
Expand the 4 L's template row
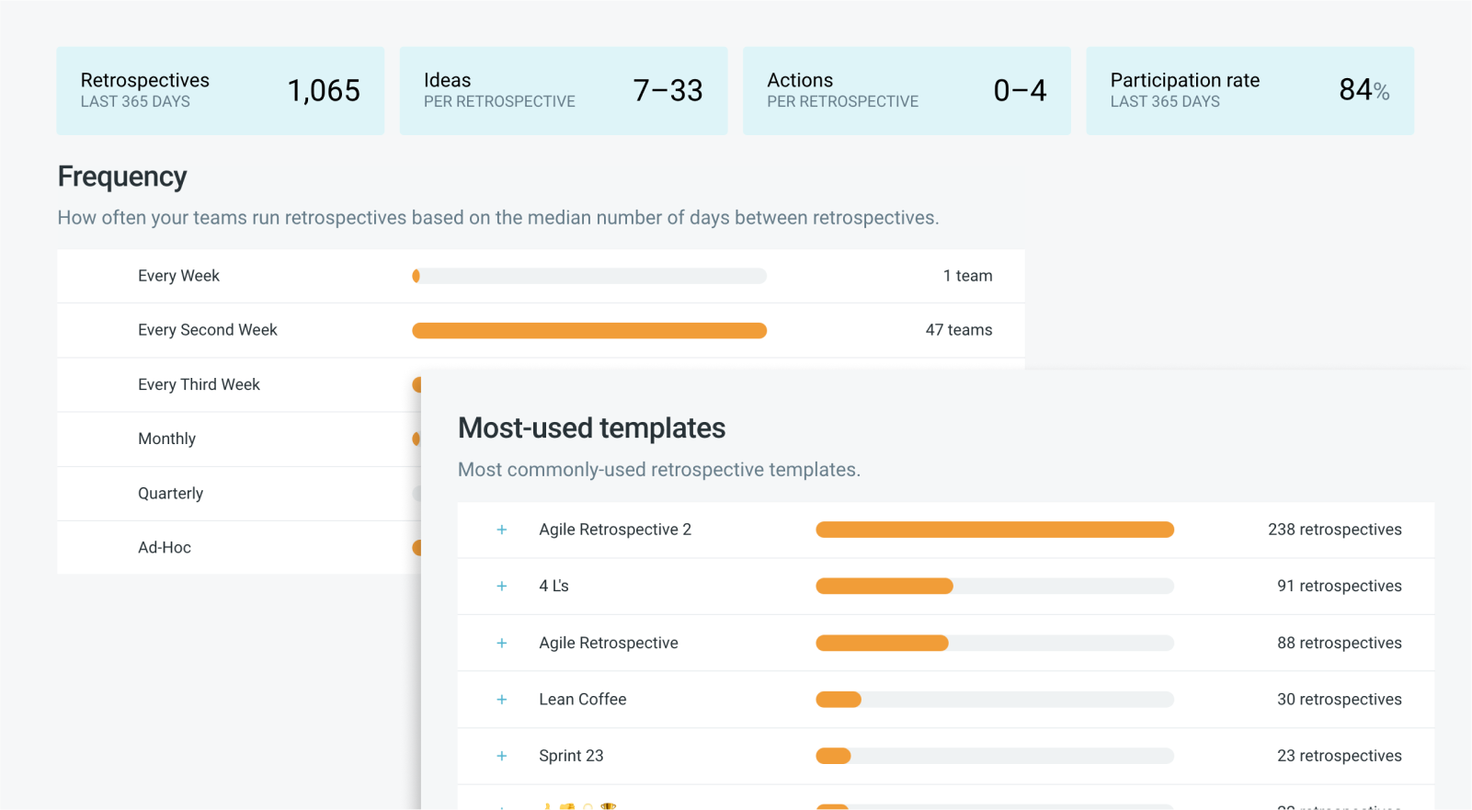pos(502,586)
